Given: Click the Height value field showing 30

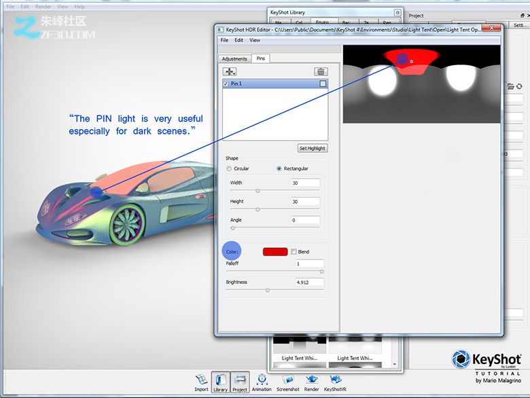Looking at the screenshot, I should [305, 201].
